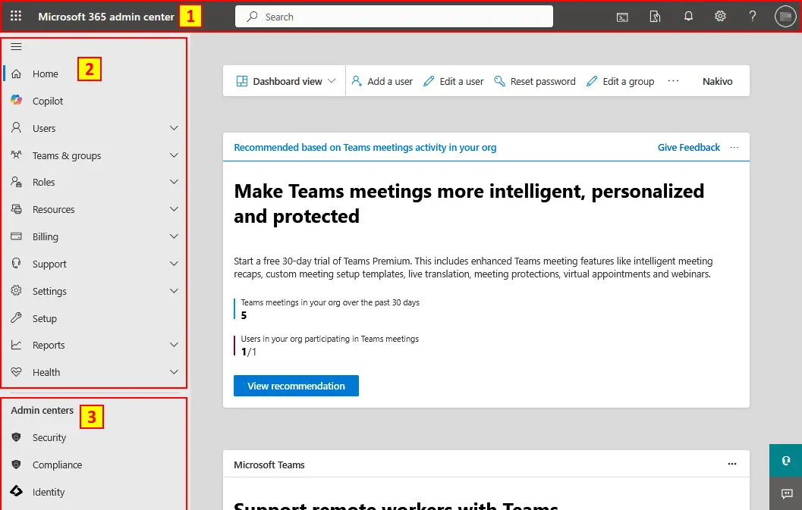Expand Settings chevron
Image resolution: width=802 pixels, height=510 pixels.
point(174,291)
